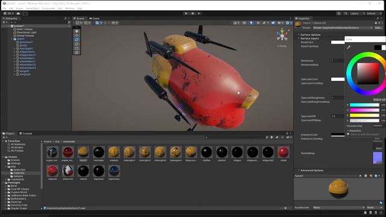The image size is (386, 217).
Task: Select the Scenes folder in Project tree
Action: (x=15, y=160)
